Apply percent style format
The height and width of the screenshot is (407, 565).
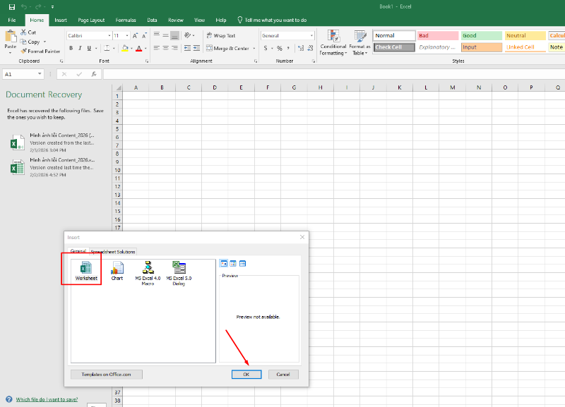[x=279, y=48]
